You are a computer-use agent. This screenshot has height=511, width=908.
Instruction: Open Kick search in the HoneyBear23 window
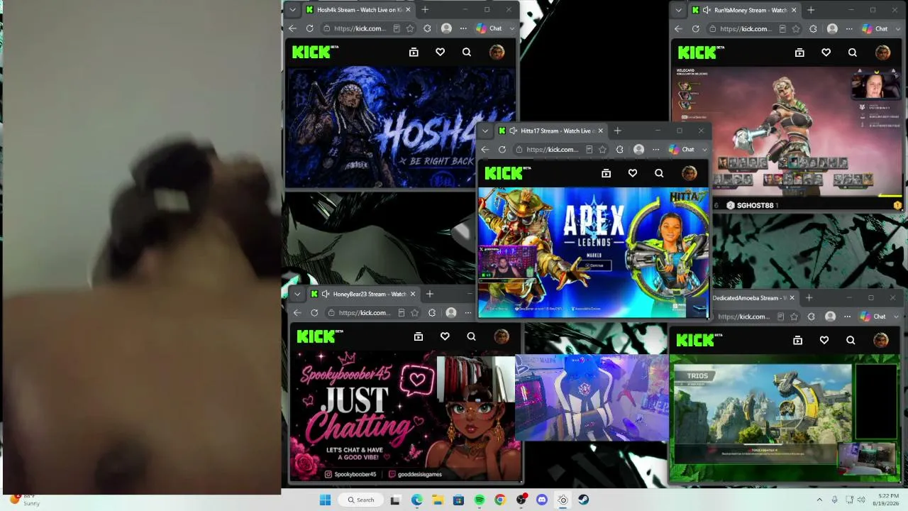[472, 336]
